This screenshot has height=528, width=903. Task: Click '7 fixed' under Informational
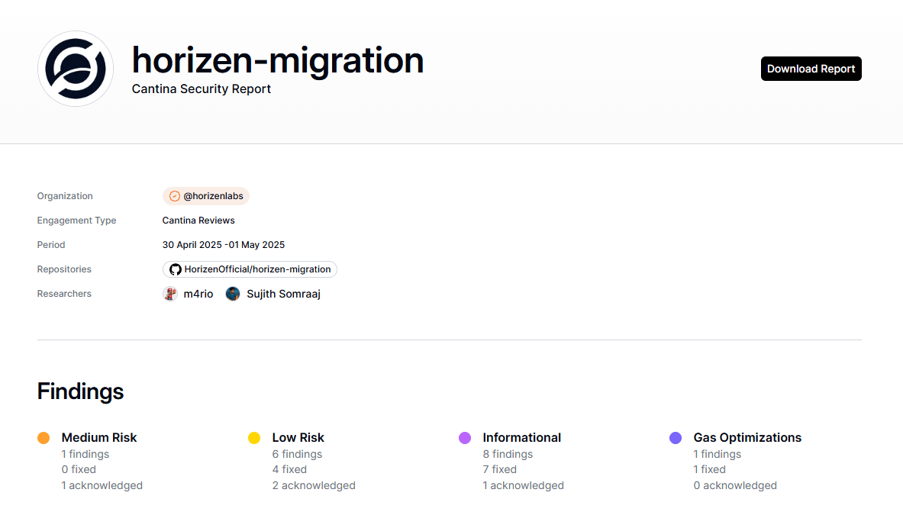(500, 470)
